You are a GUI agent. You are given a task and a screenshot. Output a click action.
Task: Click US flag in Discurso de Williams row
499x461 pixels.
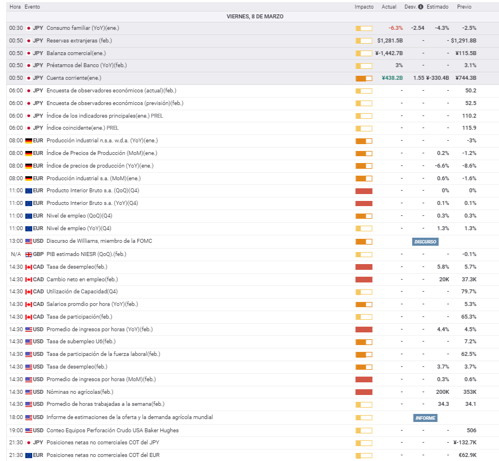(29, 242)
